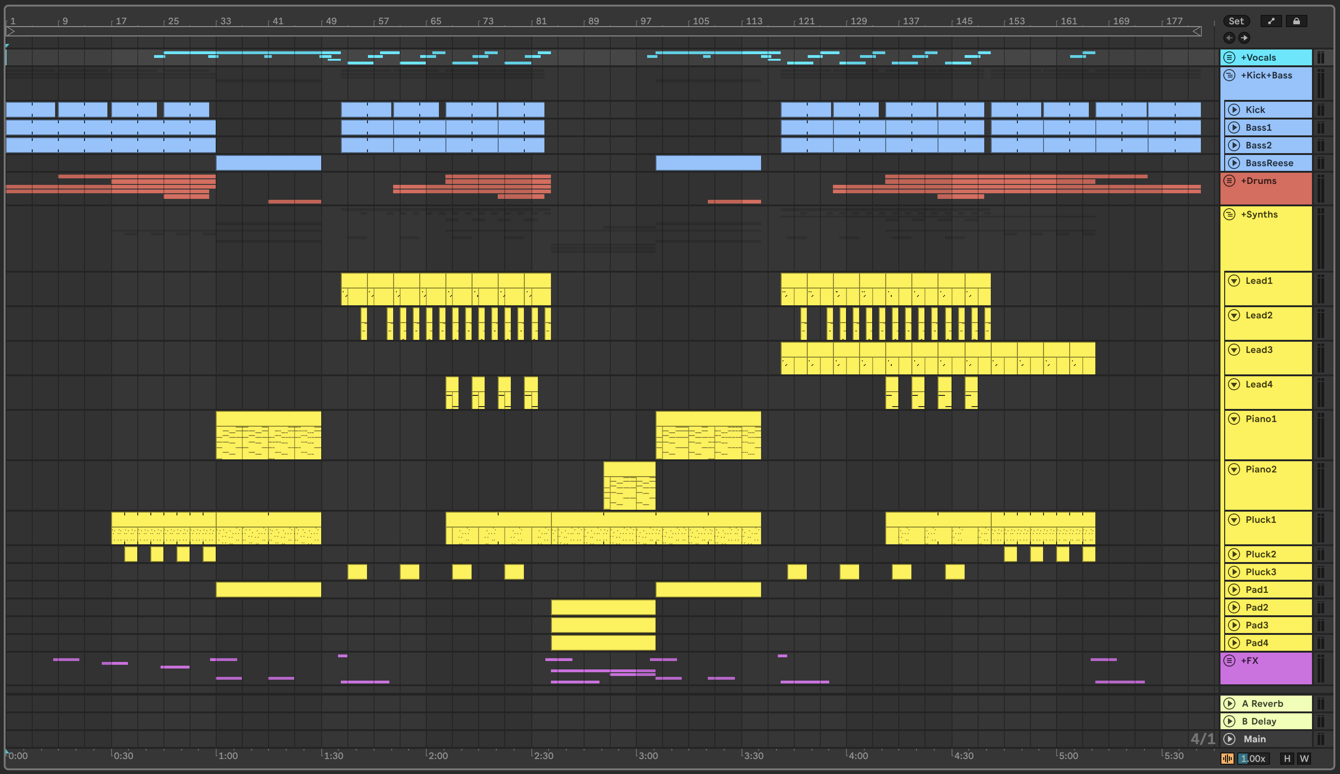Unfold the BassReese track arrow
1340x774 pixels.
click(1234, 162)
